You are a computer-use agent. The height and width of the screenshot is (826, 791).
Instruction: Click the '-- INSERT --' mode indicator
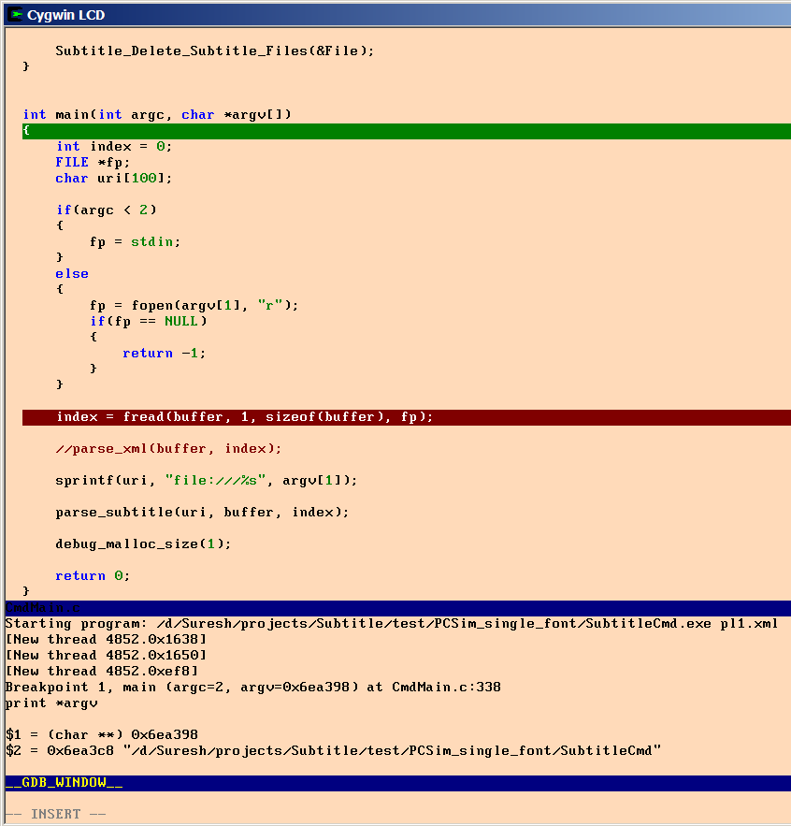point(56,814)
